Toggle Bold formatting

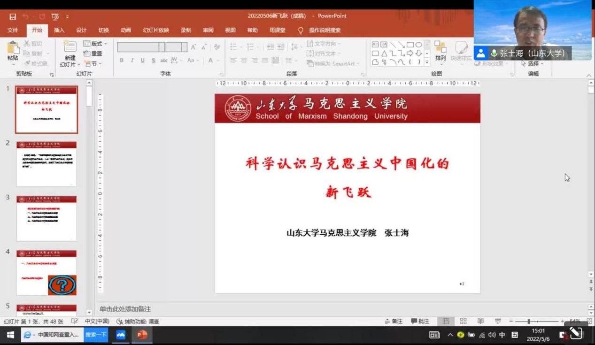tap(122, 61)
